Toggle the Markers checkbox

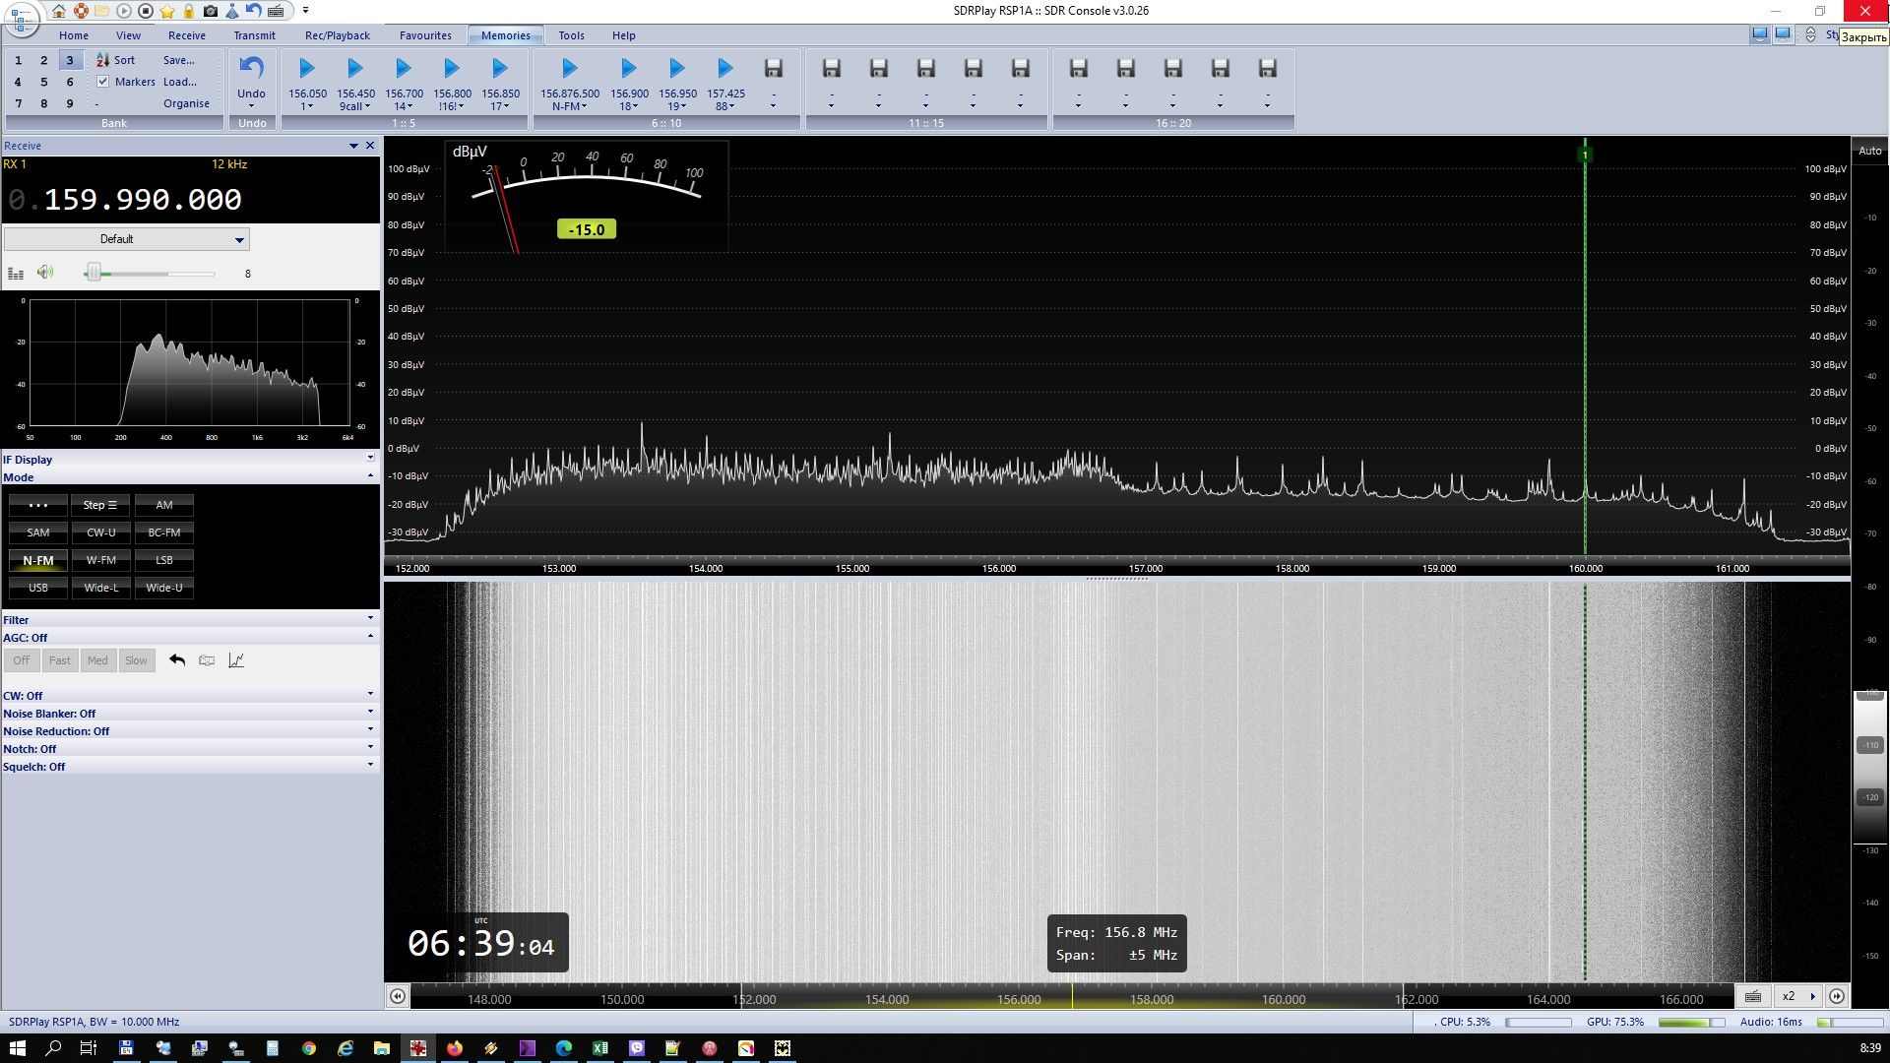tap(103, 82)
